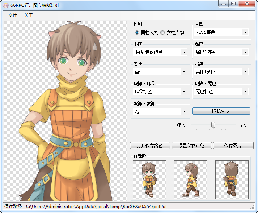Image resolution: width=258 pixels, height=213 pixels.
Task: Click the large character portrait preview
Action: [65, 111]
